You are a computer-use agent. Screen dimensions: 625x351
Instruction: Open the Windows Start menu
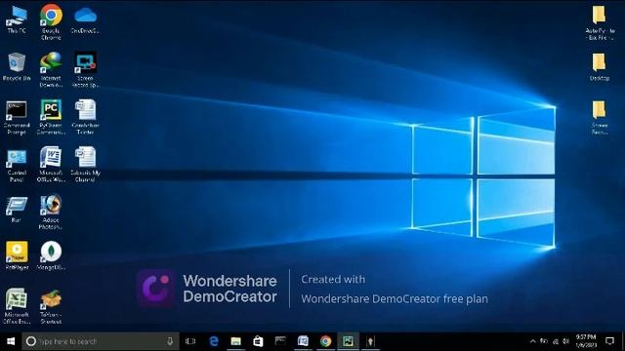(11, 341)
